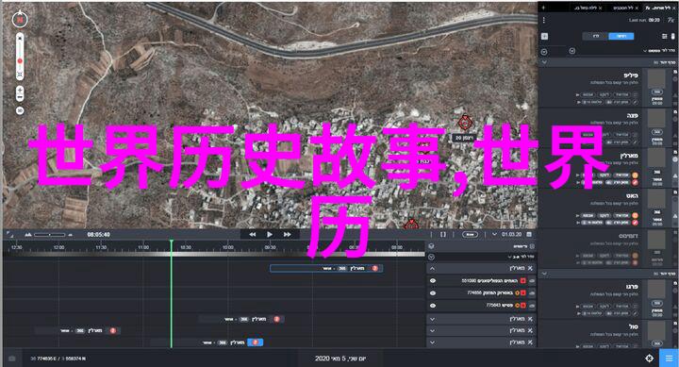Open the blue hamburger menu button
Viewport: 679px width, 367px height.
[669, 359]
